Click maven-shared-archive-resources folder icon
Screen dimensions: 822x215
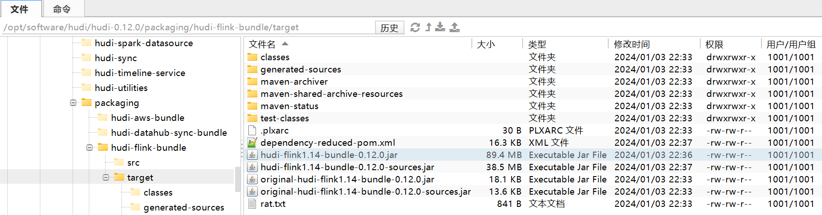pyautogui.click(x=252, y=94)
